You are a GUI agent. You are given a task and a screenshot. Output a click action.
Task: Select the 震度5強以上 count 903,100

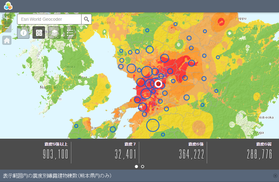pos(56,154)
